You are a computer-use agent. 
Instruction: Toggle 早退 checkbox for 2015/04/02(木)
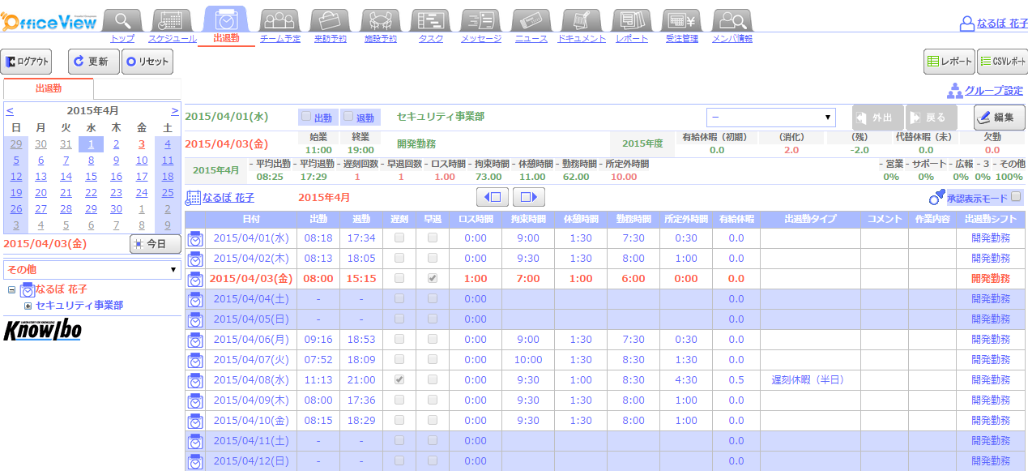[432, 258]
